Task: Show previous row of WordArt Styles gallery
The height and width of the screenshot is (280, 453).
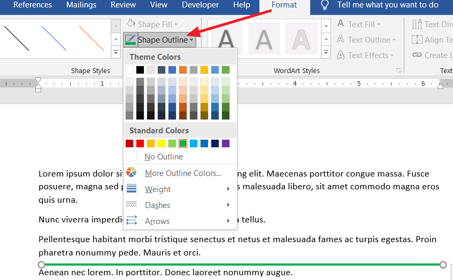Action: point(326,26)
